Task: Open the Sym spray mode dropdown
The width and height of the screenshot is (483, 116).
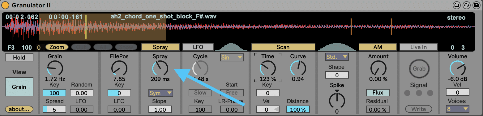Action: [x=160, y=93]
